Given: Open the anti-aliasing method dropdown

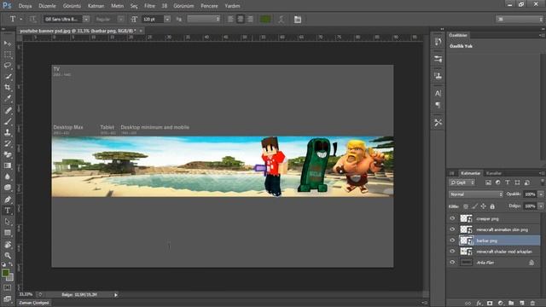Looking at the screenshot, I should pos(204,19).
